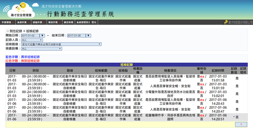Screen dimensions: 253x128
Task: Open the 巡檢作業 menu
Action: point(38,23)
